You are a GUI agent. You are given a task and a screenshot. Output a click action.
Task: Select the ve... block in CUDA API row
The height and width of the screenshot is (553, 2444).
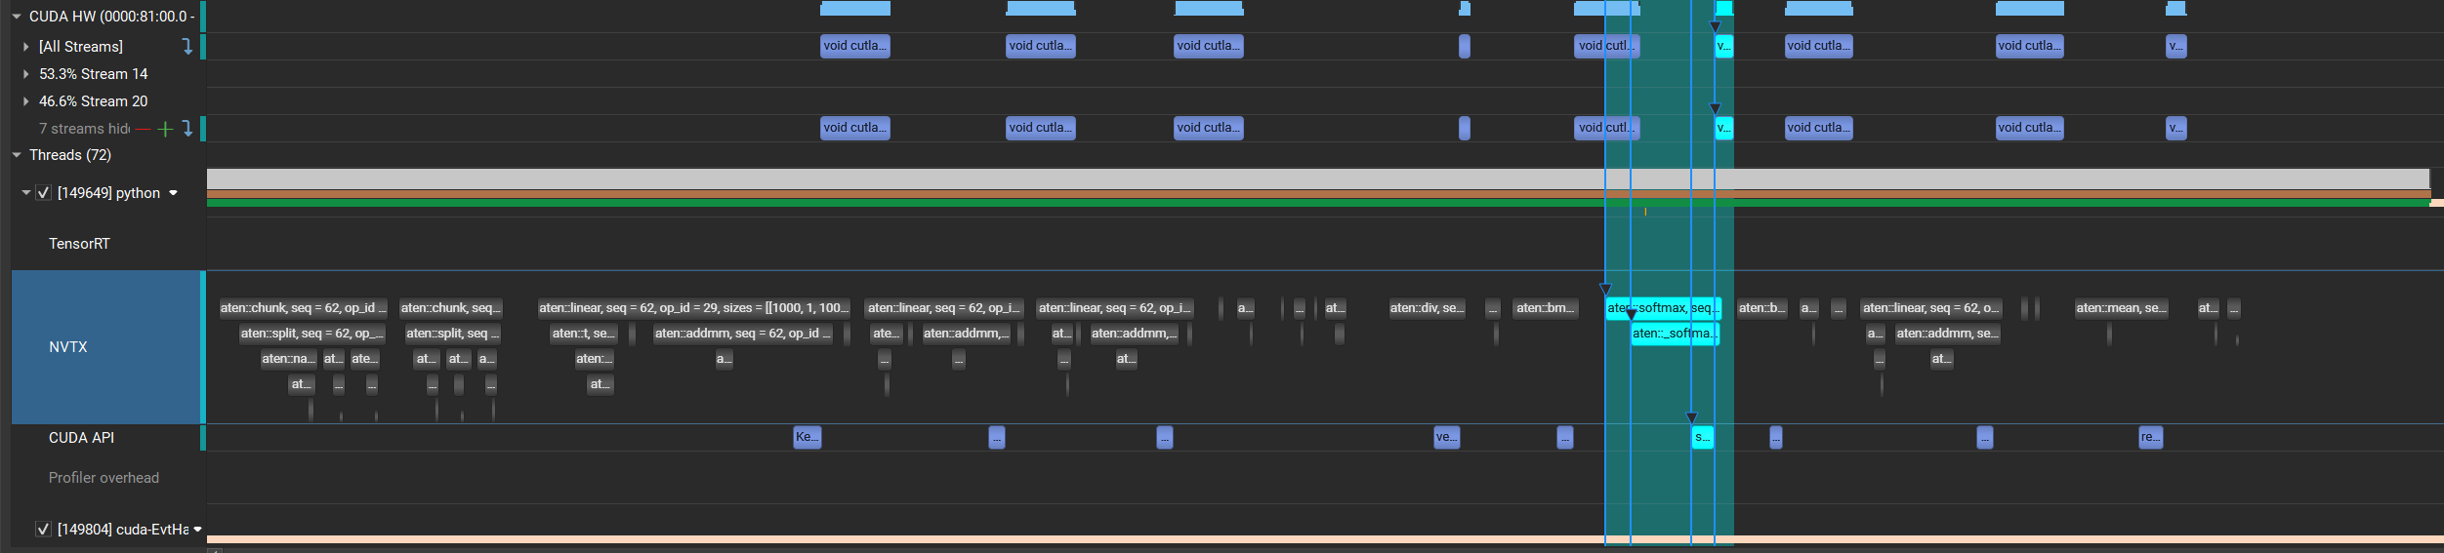[x=1447, y=437]
